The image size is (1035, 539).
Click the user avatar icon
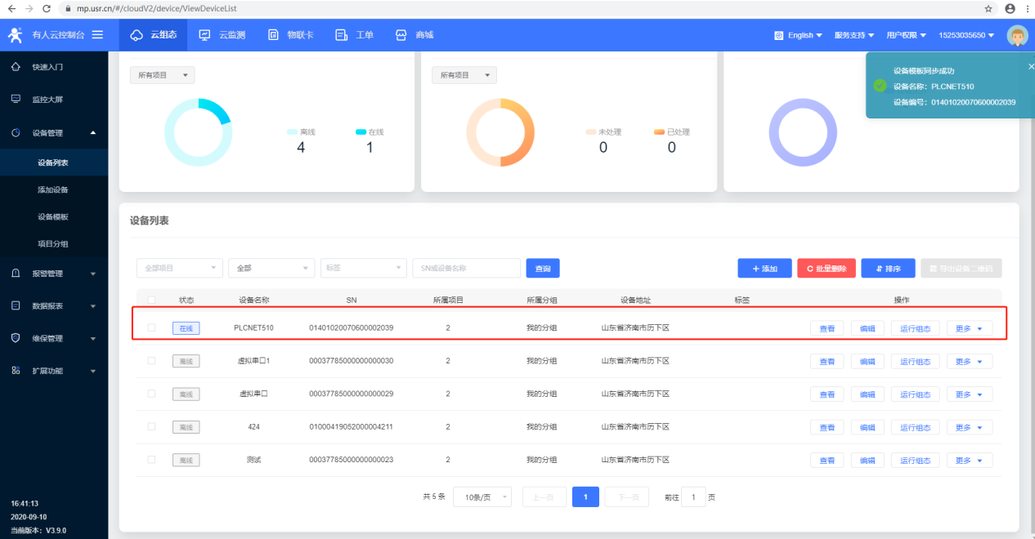[x=1017, y=35]
